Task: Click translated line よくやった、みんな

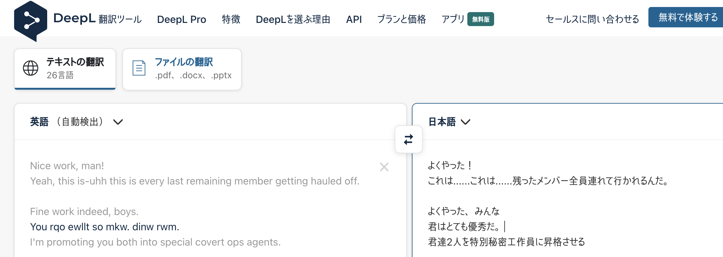Action: point(464,211)
